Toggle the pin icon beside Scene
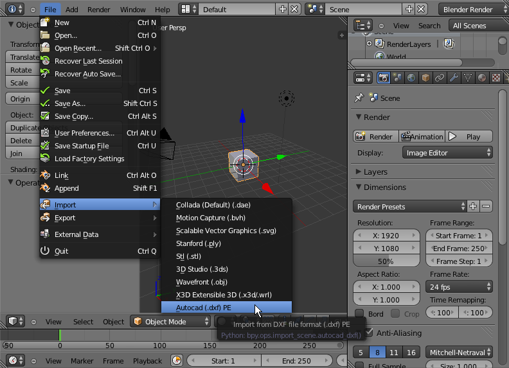 [x=359, y=98]
